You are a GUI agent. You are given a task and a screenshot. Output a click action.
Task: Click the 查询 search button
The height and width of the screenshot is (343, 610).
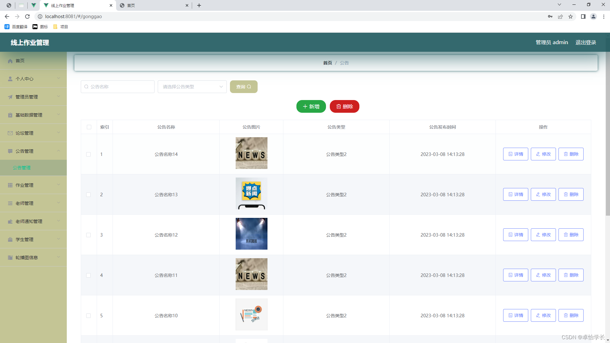[x=244, y=87]
